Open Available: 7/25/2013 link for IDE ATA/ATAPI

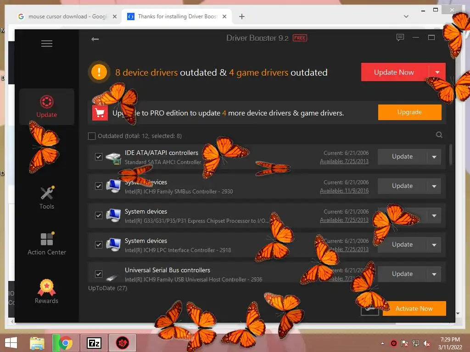pos(344,161)
